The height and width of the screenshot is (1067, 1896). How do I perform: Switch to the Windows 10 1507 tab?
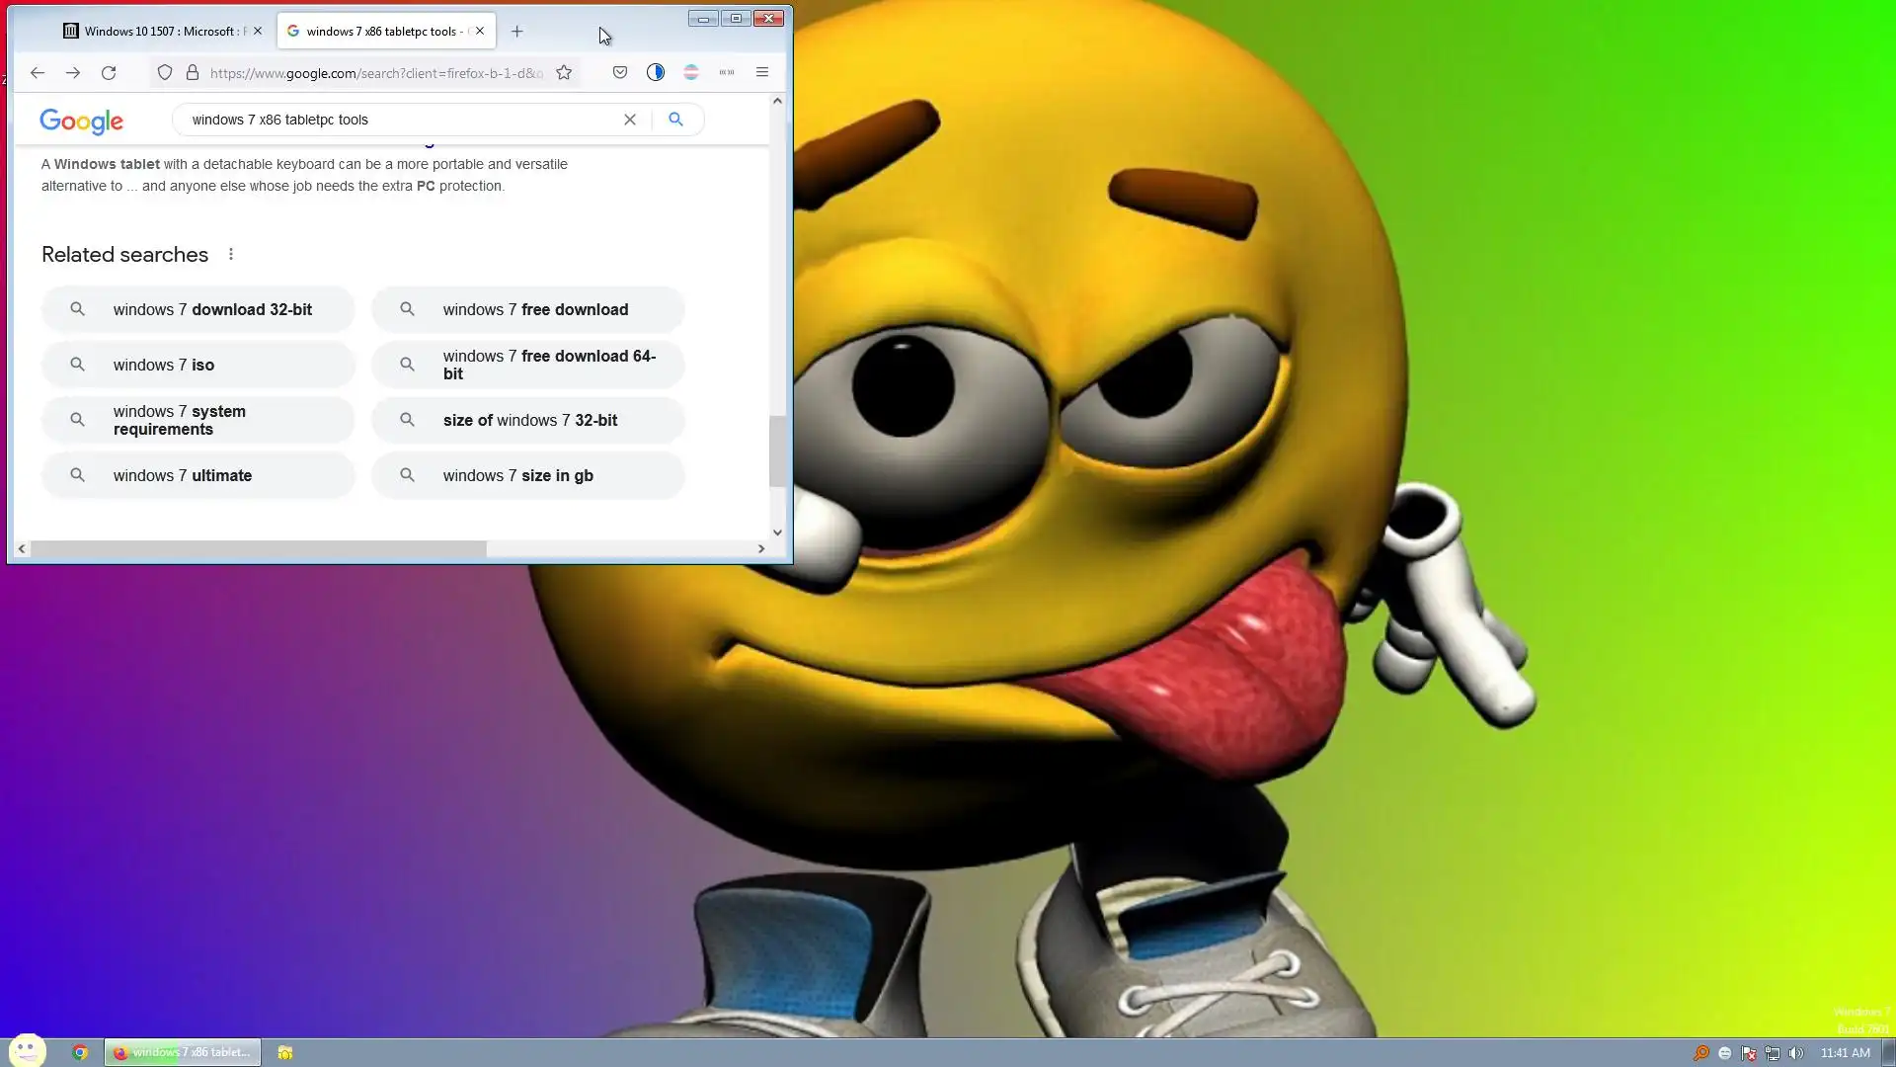pyautogui.click(x=158, y=32)
